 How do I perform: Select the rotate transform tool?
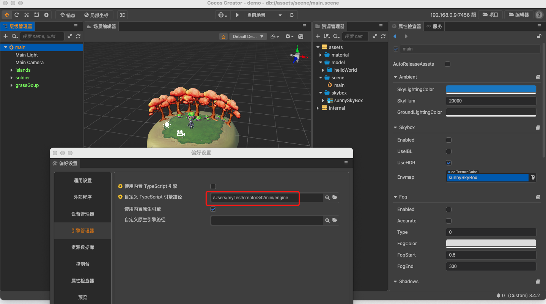[17, 15]
